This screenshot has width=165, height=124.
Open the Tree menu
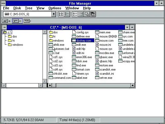pos(29,8)
